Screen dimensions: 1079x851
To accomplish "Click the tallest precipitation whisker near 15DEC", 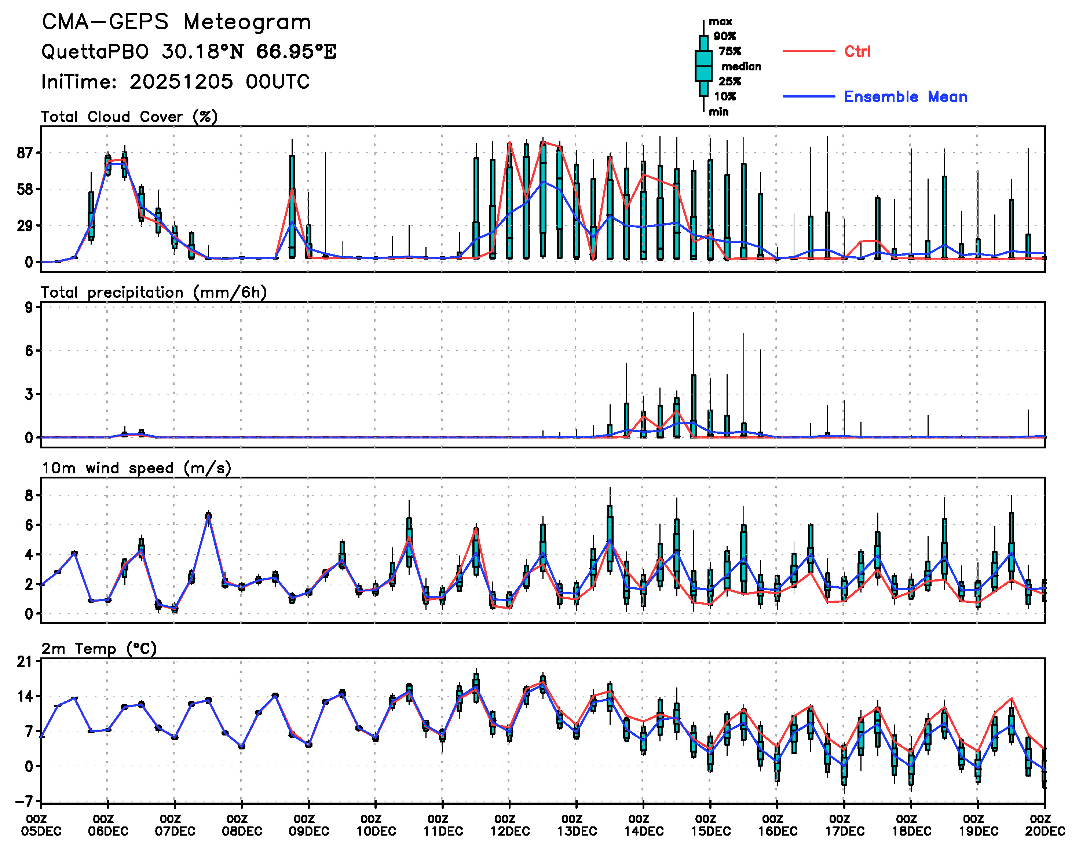I will tap(693, 344).
